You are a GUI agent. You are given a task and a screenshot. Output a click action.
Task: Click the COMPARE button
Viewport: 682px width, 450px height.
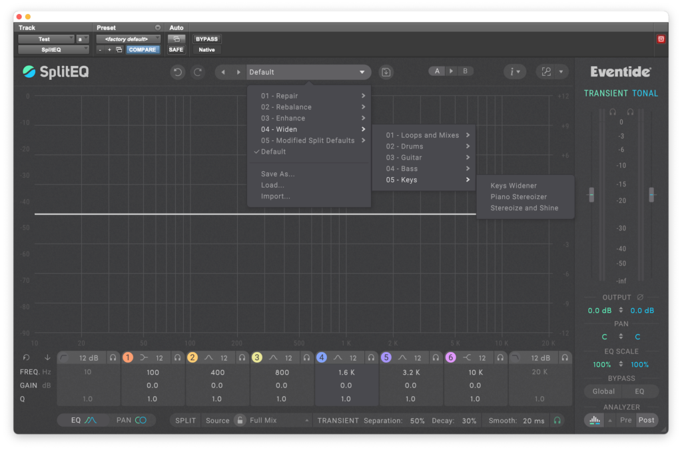(x=143, y=50)
